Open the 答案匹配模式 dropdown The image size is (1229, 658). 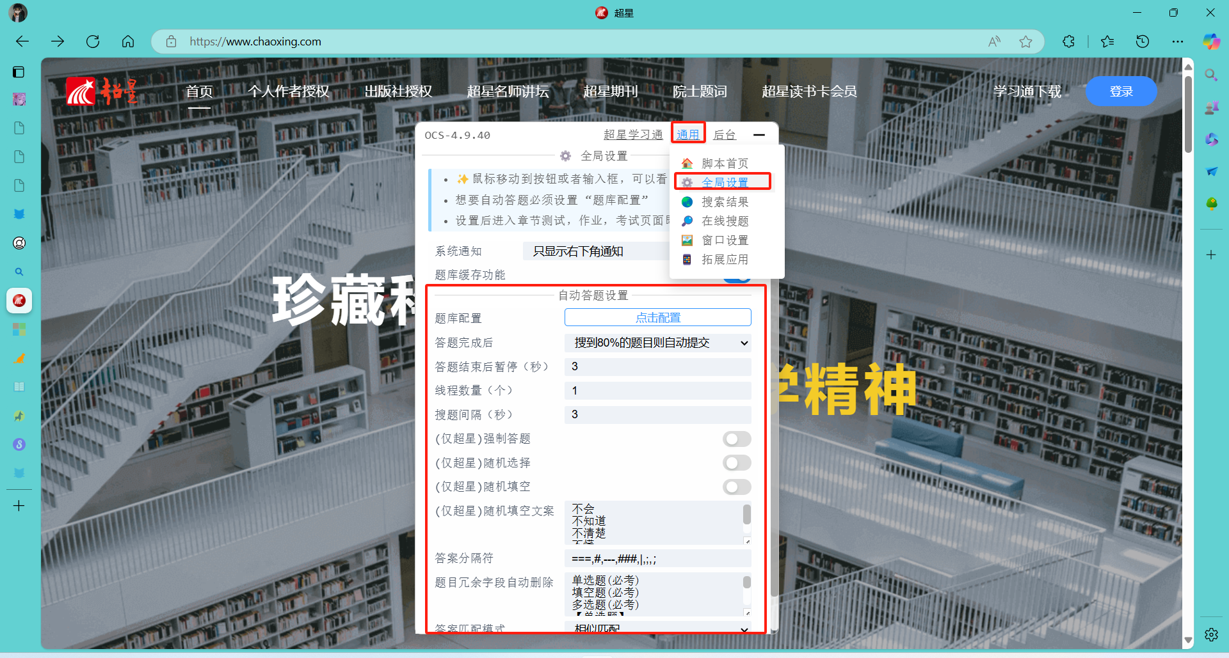pyautogui.click(x=658, y=627)
